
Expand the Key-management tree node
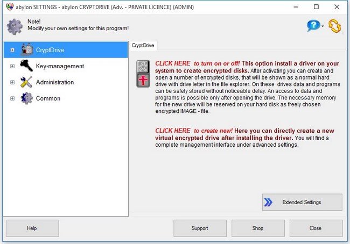click(12, 66)
